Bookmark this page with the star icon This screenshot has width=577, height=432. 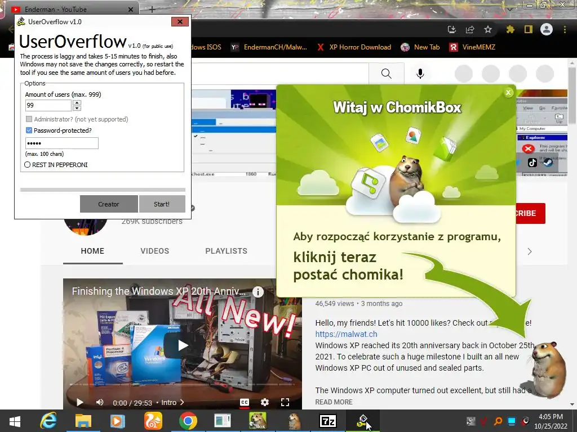click(x=488, y=29)
